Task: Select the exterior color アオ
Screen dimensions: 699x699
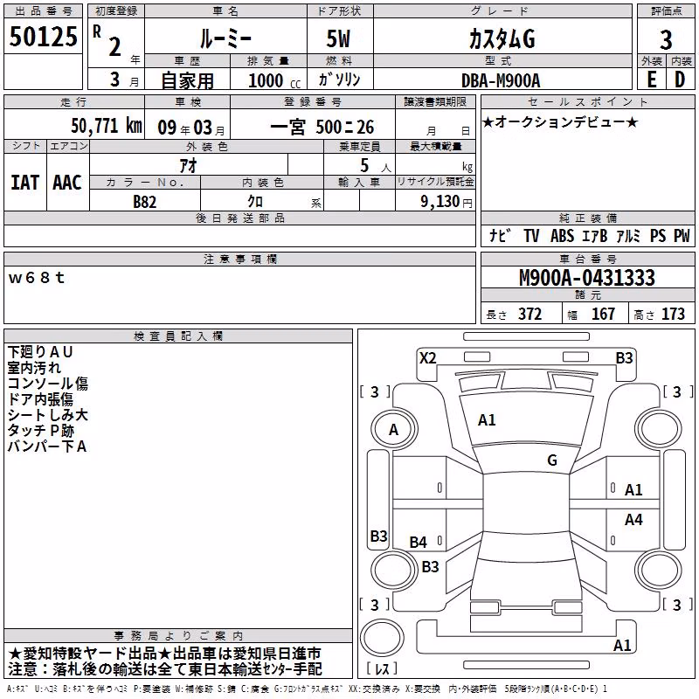Action: (x=188, y=165)
